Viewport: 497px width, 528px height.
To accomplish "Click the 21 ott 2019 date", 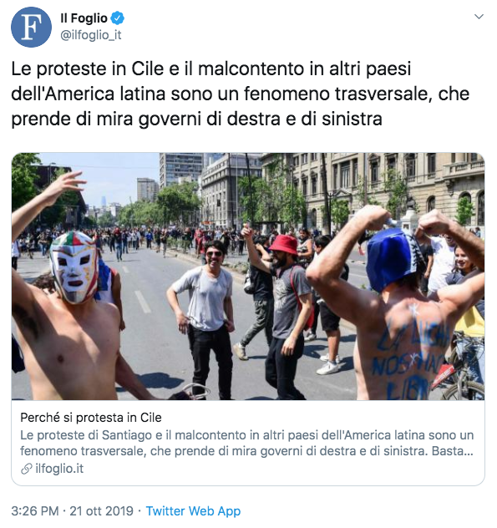I will click(101, 510).
